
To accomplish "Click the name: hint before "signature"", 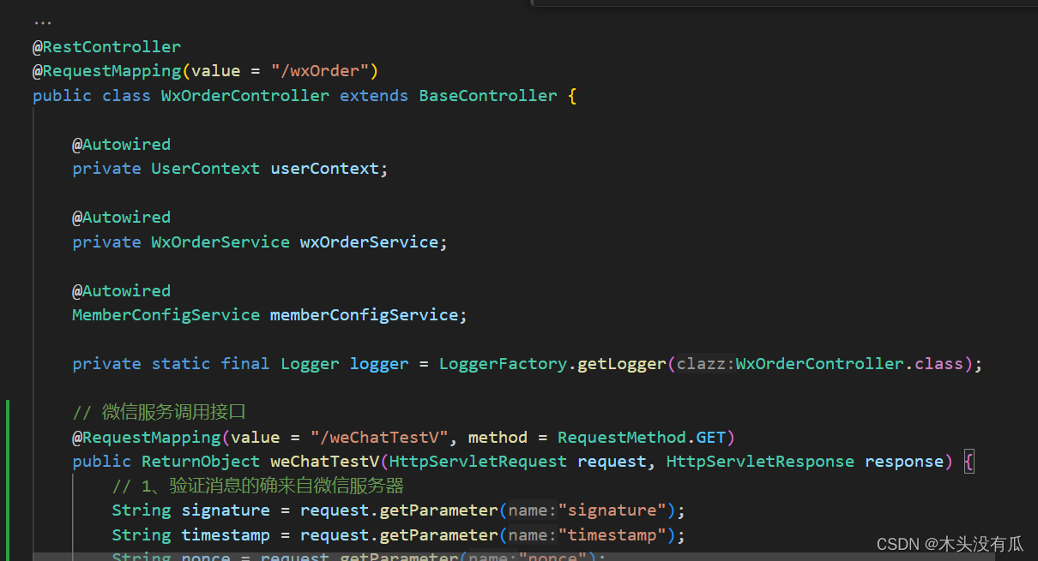I will [533, 510].
